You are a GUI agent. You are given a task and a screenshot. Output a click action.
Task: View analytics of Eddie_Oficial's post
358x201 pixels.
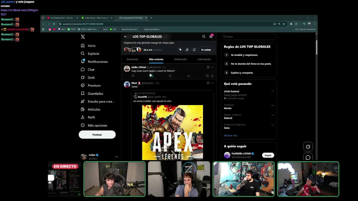point(189,76)
